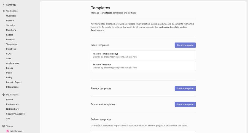Open Asks settings
This screenshot has width=248, height=133.
pos(9,58)
